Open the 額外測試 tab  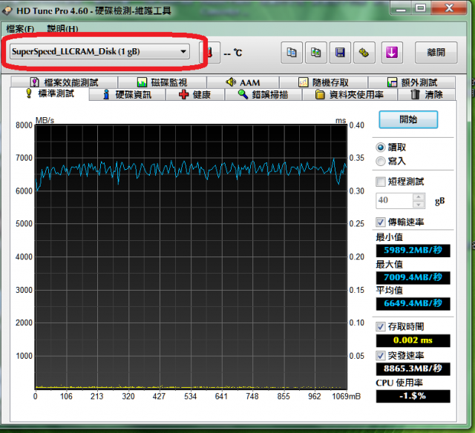tap(412, 82)
